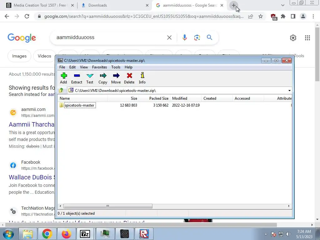The width and height of the screenshot is (320, 240).
Task: Open Chrome three-dot menu
Action: coord(313,16)
